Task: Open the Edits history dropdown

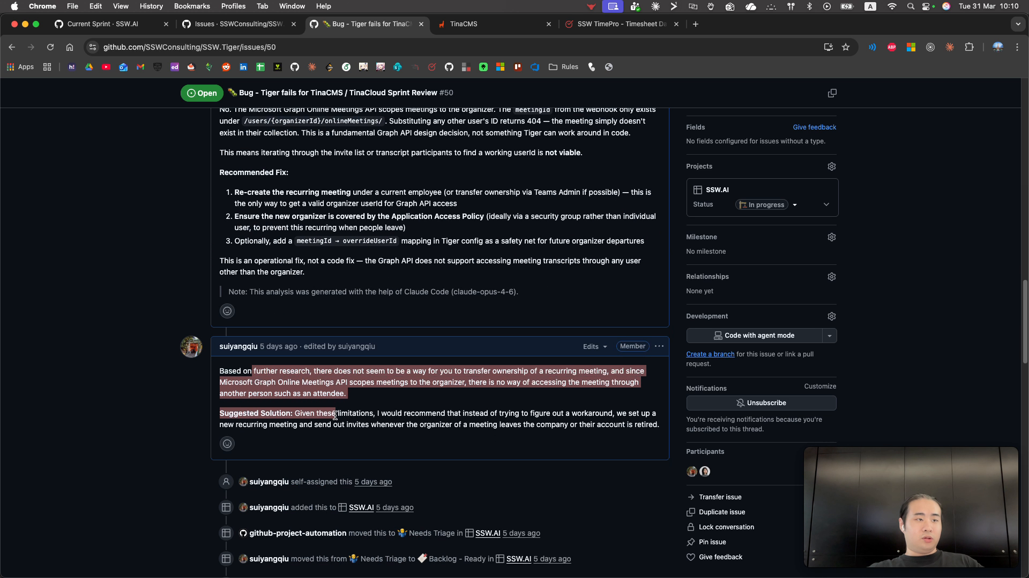Action: [x=595, y=346]
